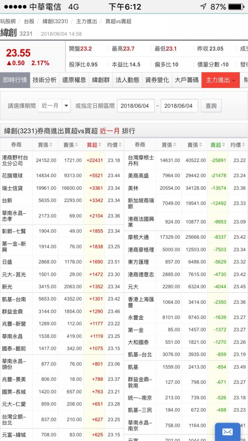Open 主力進出 breadcrumb link
The image size is (248, 441).
[x=86, y=21]
